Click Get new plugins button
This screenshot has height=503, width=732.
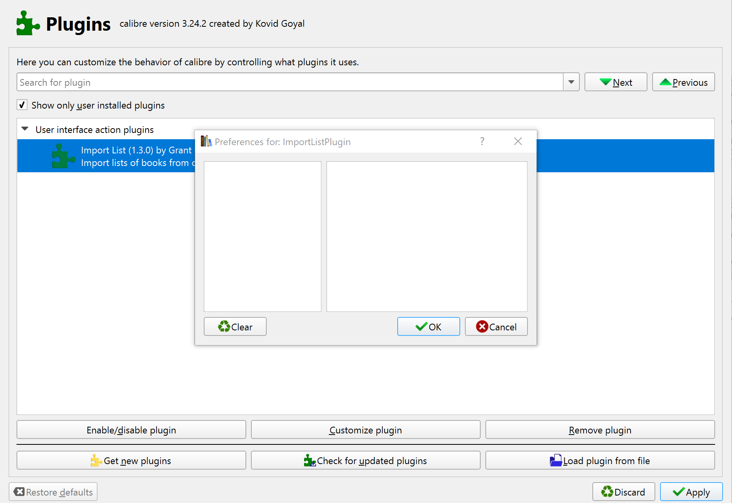click(131, 461)
